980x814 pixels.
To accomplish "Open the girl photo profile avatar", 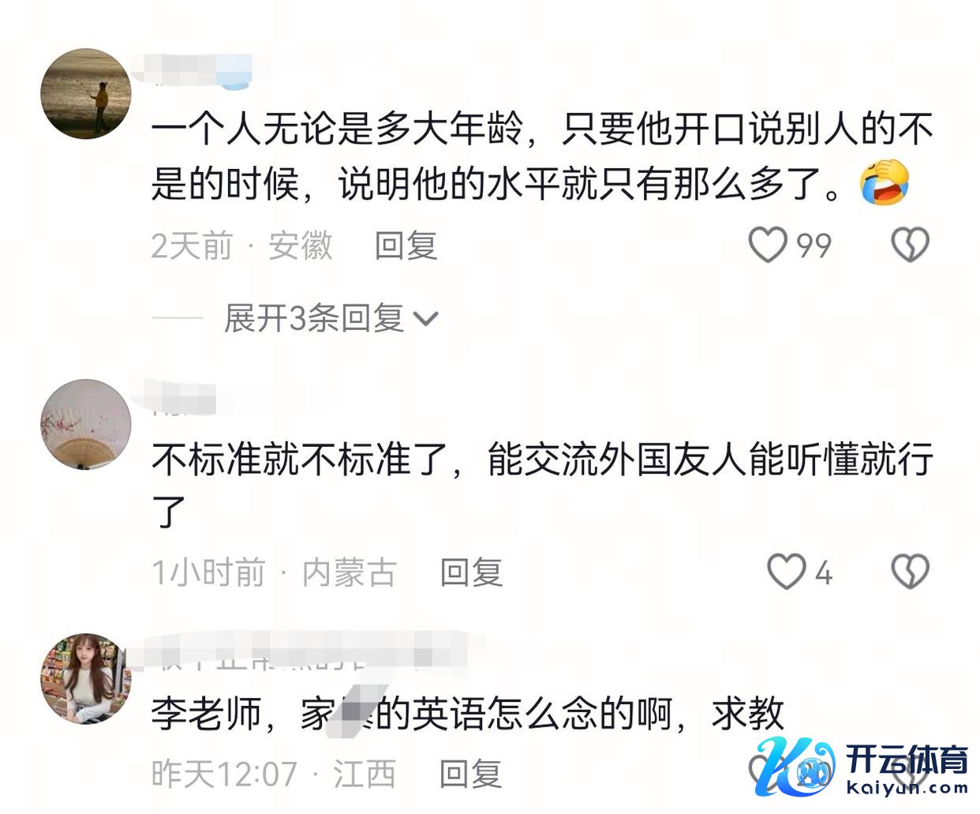I will click(x=86, y=678).
